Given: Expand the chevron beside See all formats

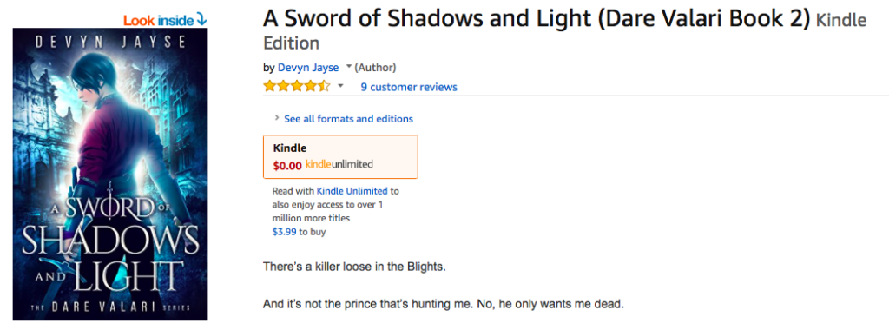Looking at the screenshot, I should [277, 118].
